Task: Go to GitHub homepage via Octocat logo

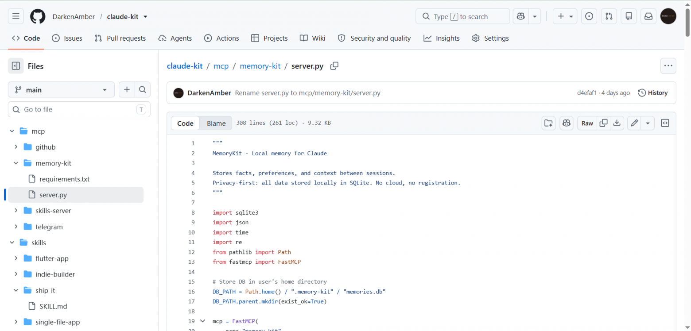Action: tap(38, 16)
